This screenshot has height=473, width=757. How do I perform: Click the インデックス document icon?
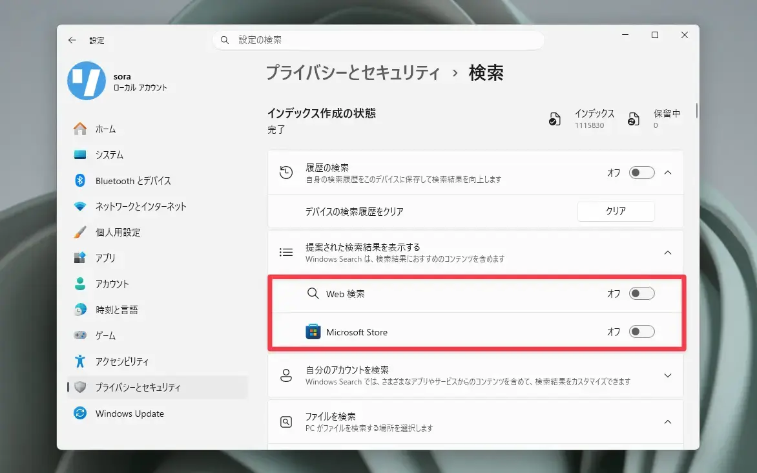[555, 119]
